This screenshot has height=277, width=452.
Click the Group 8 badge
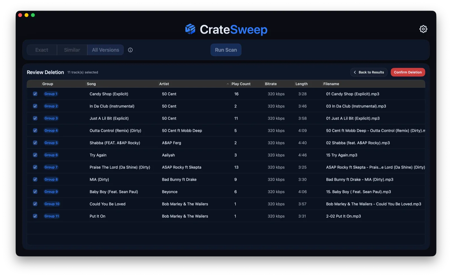pyautogui.click(x=51, y=180)
